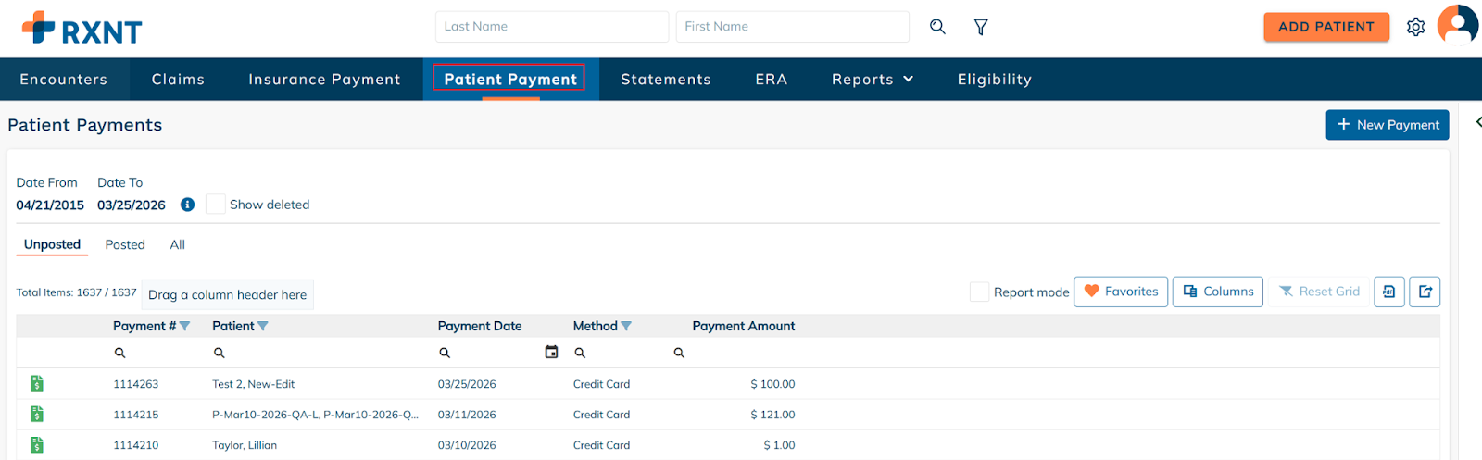This screenshot has width=1482, height=460.
Task: Expand the Reports dropdown menu
Action: pyautogui.click(x=873, y=80)
